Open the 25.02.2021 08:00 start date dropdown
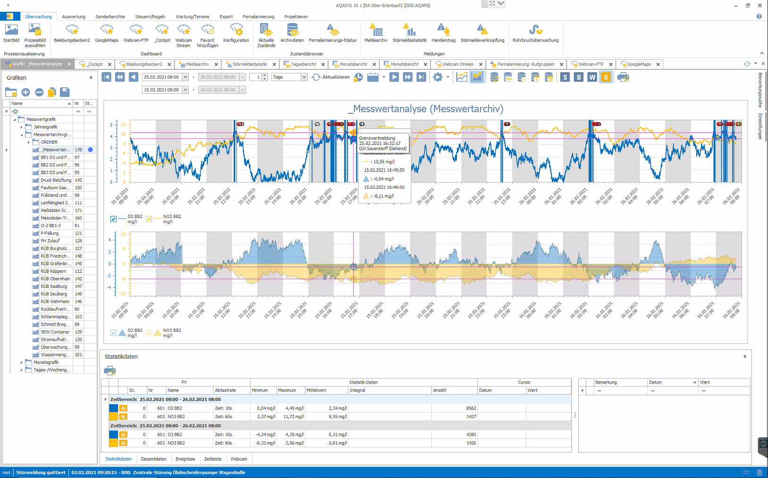This screenshot has width=768, height=478. [185, 77]
